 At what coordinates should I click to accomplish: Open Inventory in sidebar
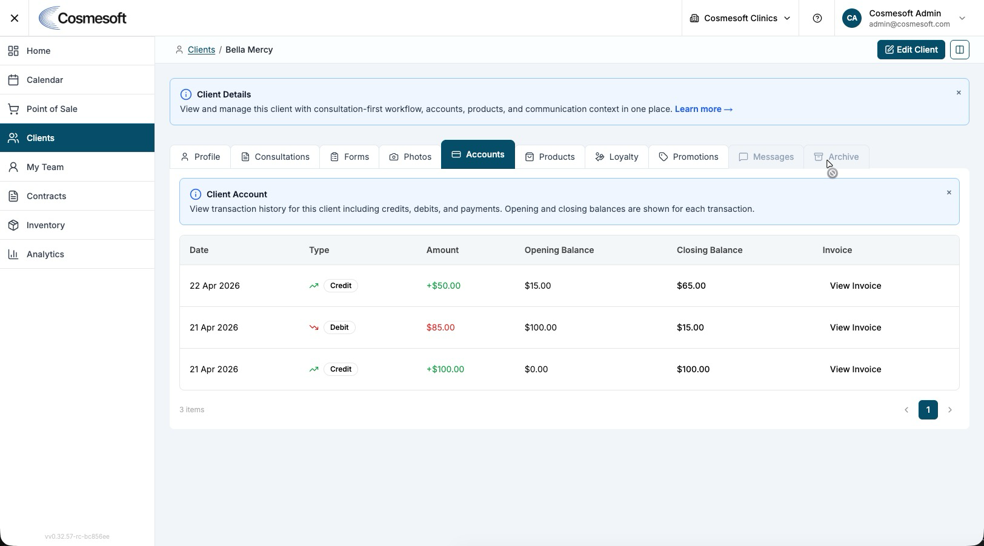[77, 225]
